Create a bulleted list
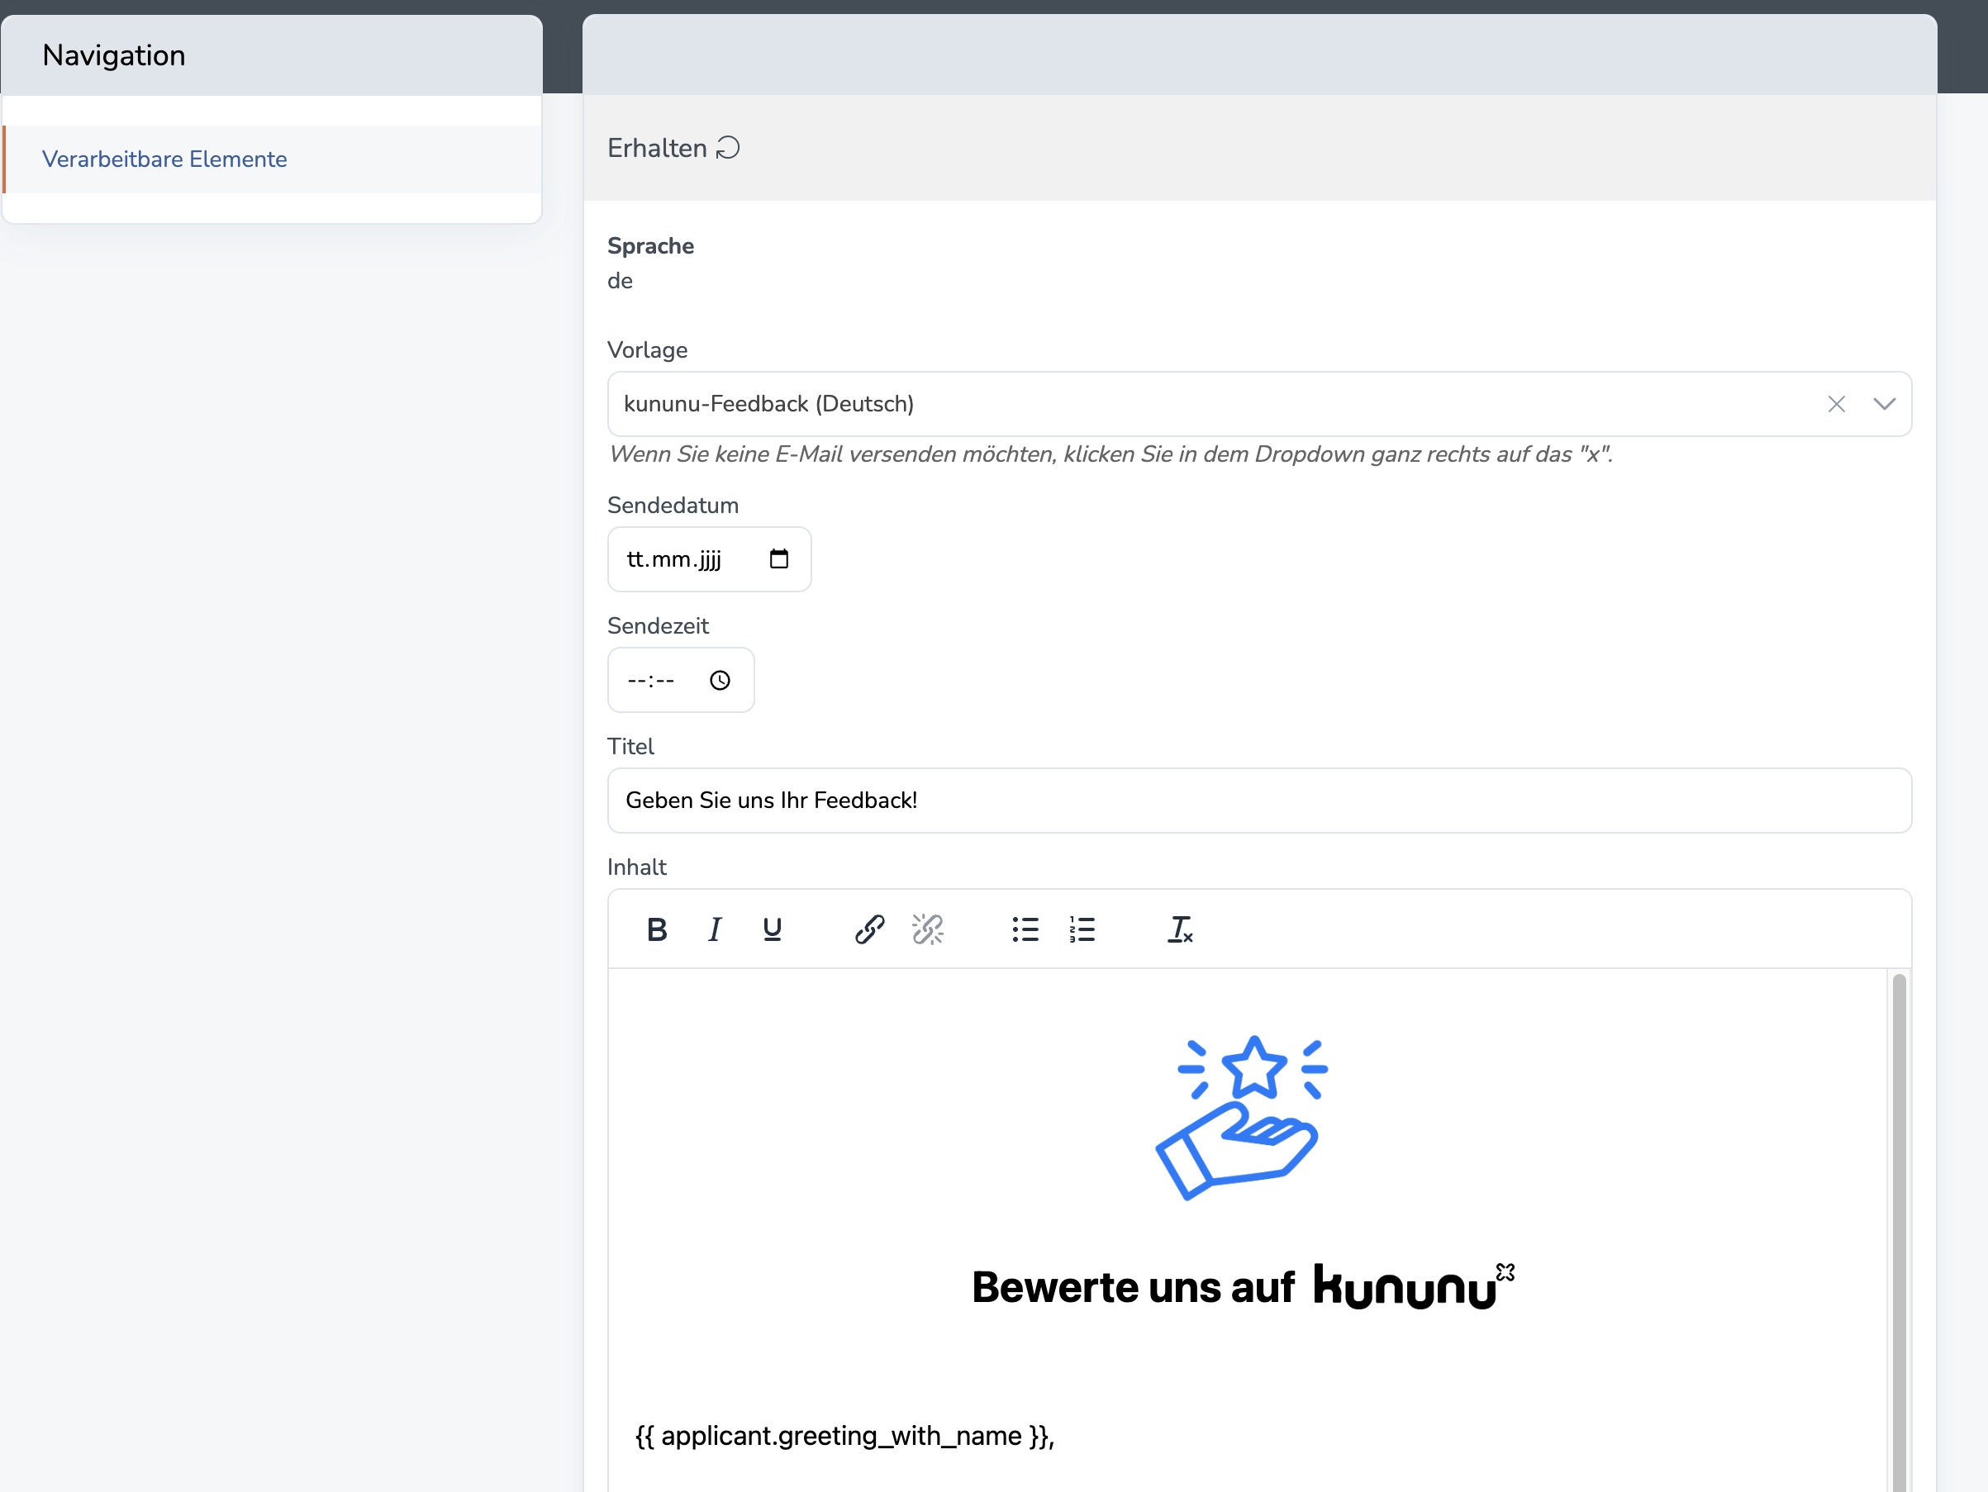This screenshot has width=1988, height=1492. pyautogui.click(x=1025, y=929)
